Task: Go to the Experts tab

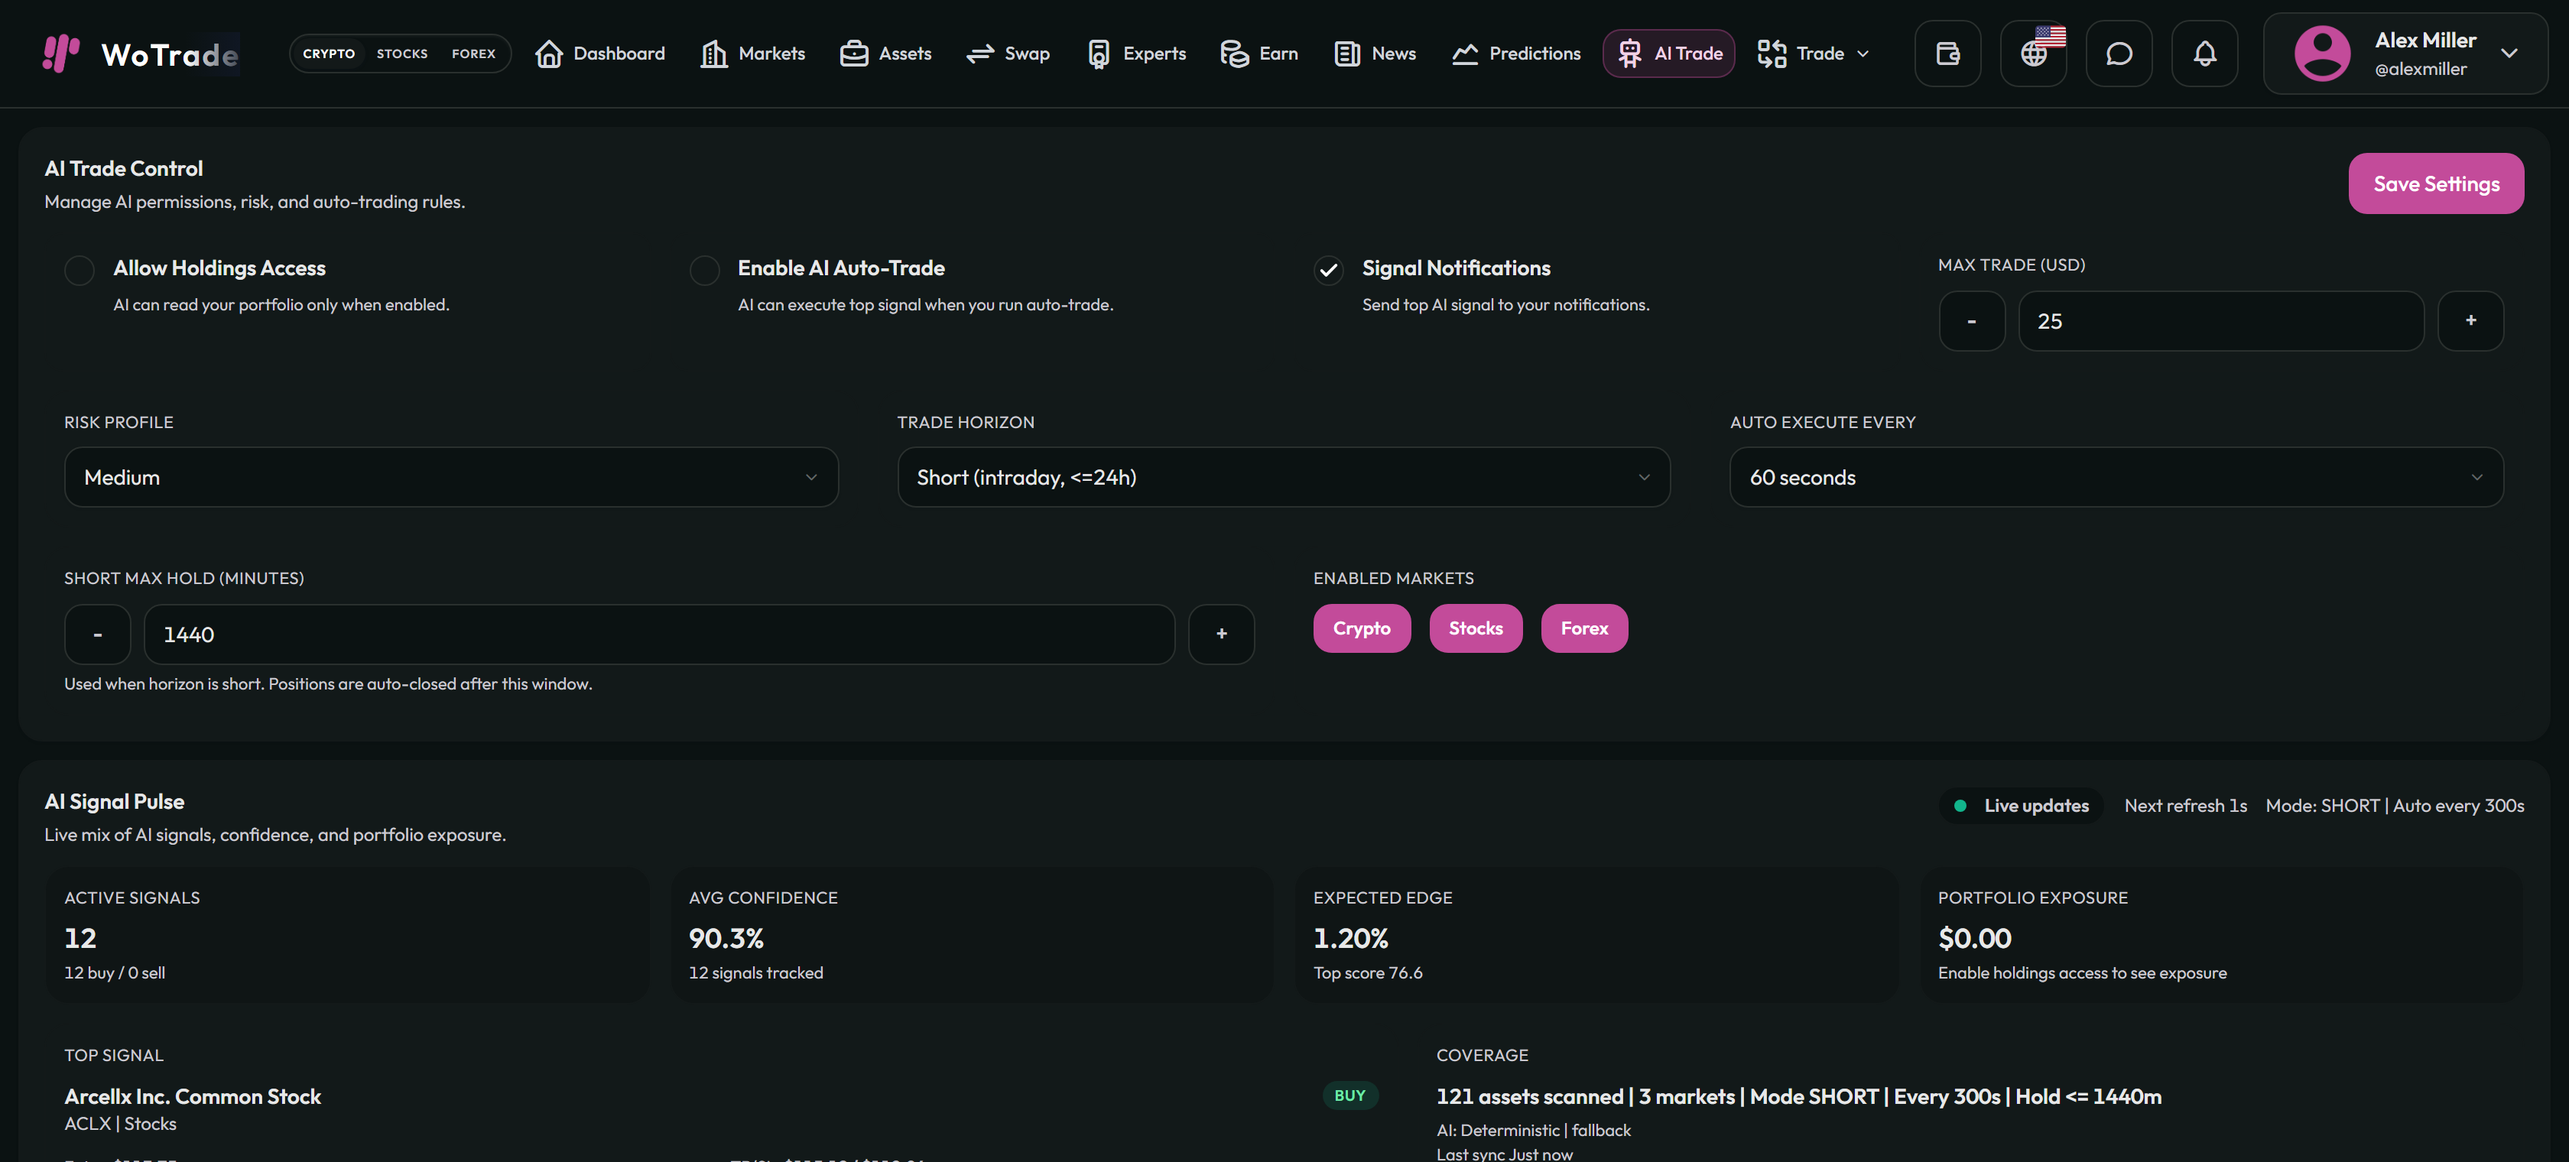Action: tap(1137, 54)
